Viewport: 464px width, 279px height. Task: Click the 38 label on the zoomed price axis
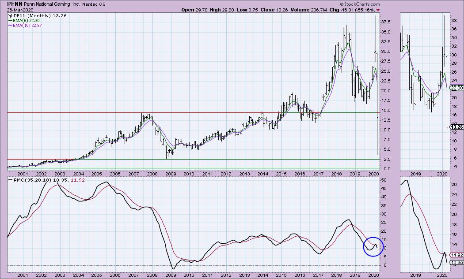point(454,20)
